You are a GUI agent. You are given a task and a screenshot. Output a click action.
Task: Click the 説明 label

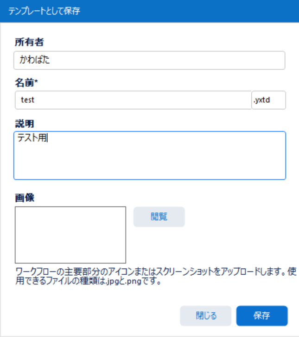click(25, 124)
